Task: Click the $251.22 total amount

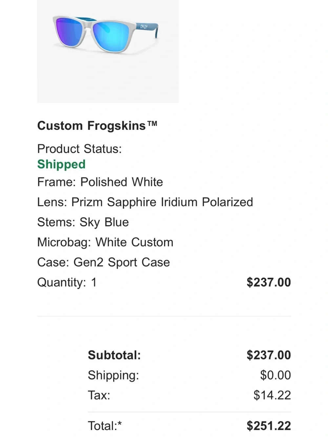Action: [269, 426]
